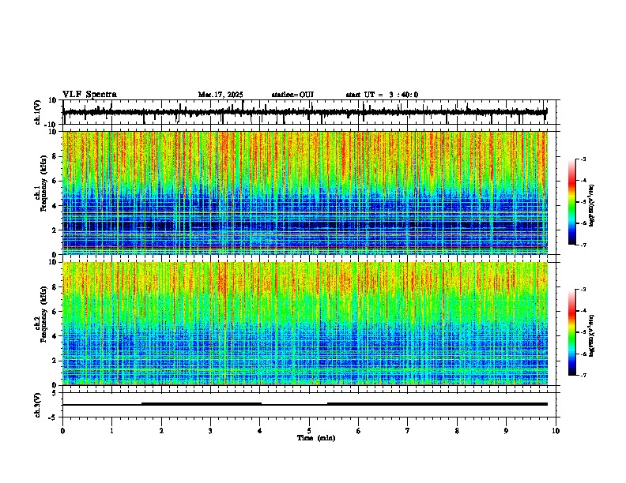Click the thick ch.3 bar near 8 minutes
Image resolution: width=626 pixels, height=483 pixels.
coord(437,404)
